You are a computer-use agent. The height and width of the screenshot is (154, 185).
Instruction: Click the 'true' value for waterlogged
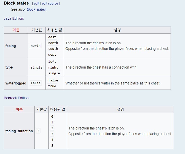coord(52,86)
